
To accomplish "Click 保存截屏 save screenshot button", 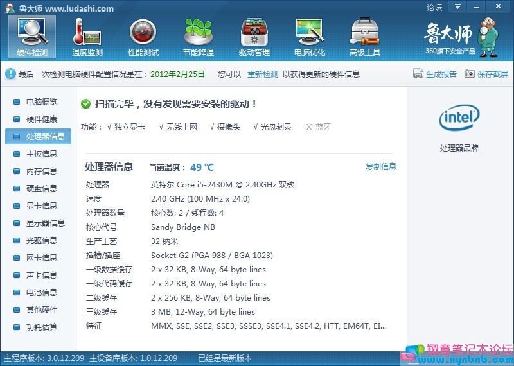I will click(486, 74).
